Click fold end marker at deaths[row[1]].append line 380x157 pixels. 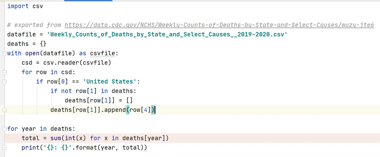point(4,110)
